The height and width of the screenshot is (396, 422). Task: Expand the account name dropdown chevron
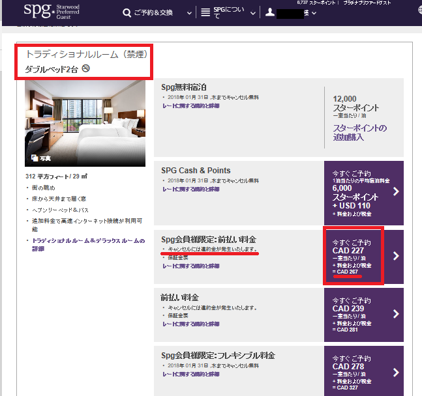314,13
